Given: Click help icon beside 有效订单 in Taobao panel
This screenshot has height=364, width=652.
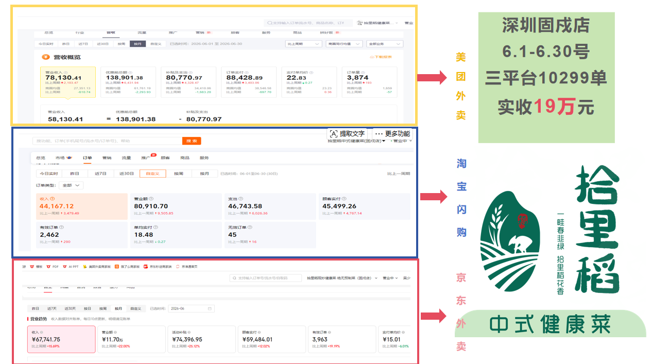Looking at the screenshot, I should 61,227.
